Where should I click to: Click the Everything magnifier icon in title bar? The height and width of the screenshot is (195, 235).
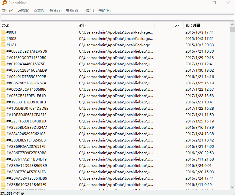coord(4,3)
